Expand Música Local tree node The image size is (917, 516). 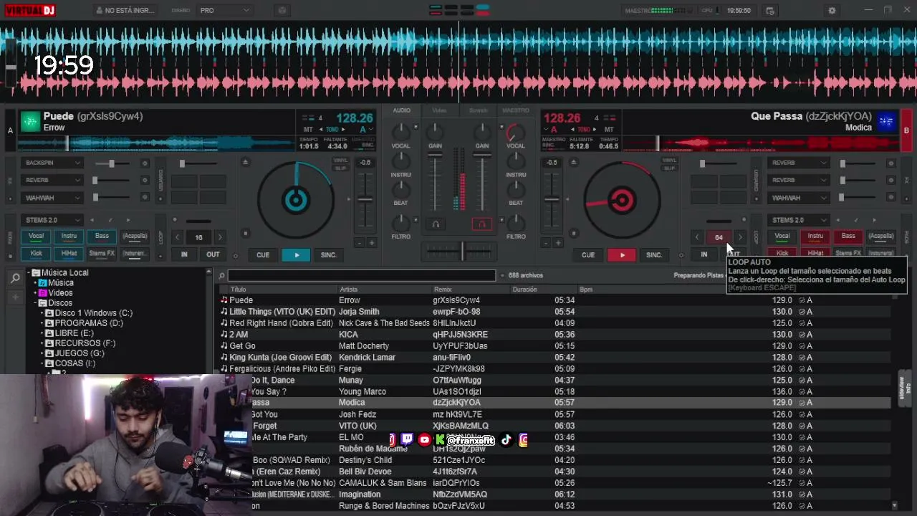point(29,272)
